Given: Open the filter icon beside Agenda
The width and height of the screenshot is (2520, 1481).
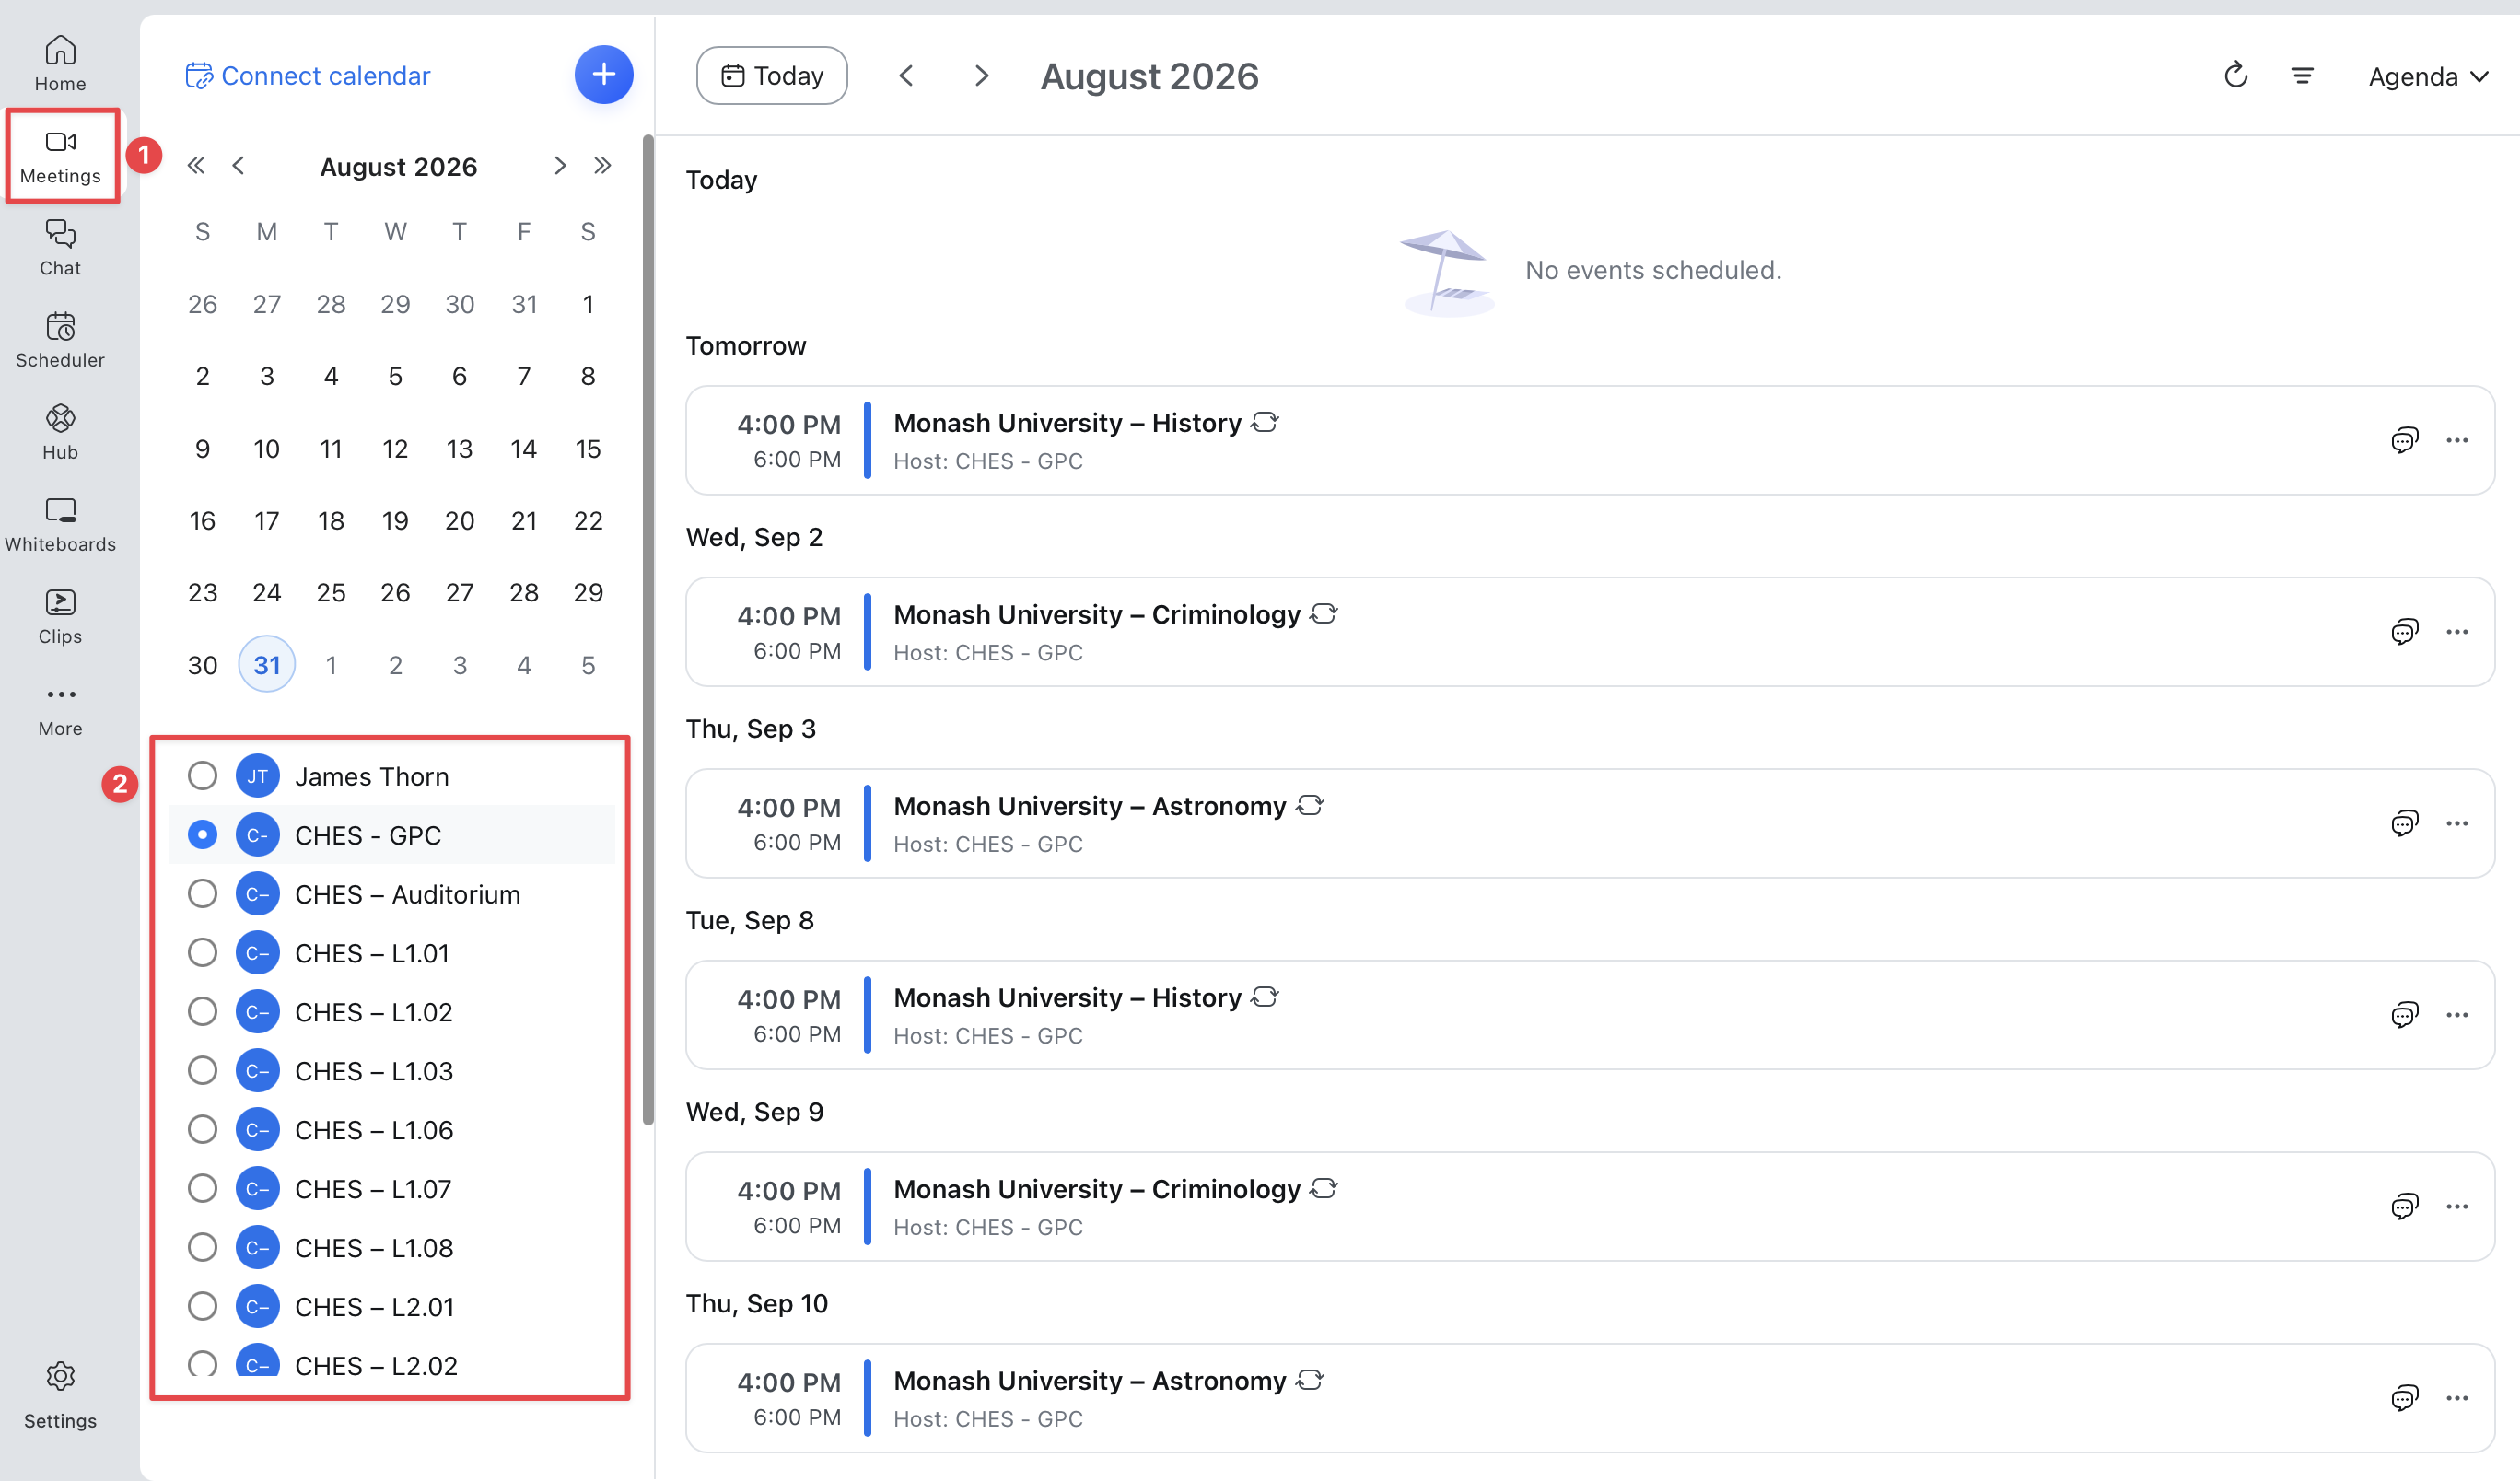Looking at the screenshot, I should (2302, 76).
